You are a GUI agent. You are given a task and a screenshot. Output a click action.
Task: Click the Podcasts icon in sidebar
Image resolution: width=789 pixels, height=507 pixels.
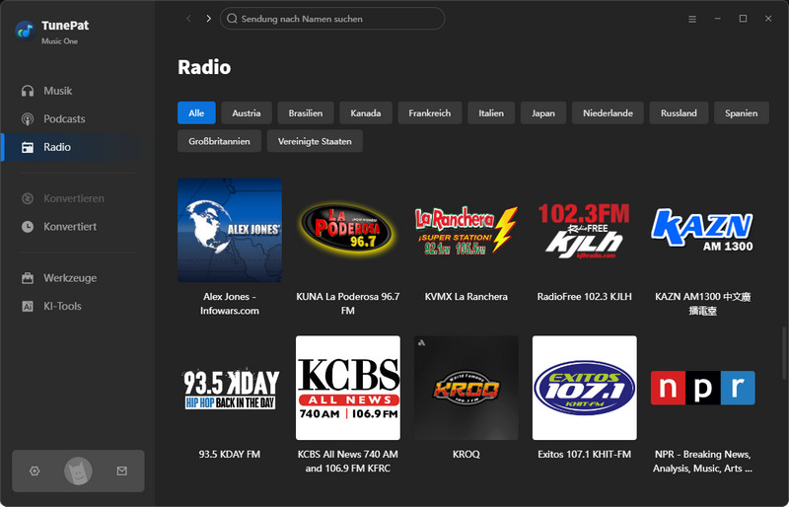28,118
